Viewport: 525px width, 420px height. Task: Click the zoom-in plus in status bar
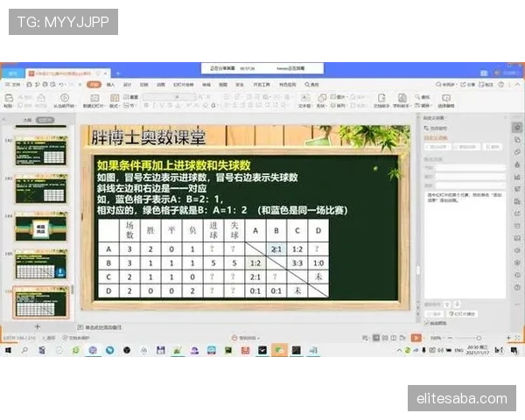(x=508, y=338)
